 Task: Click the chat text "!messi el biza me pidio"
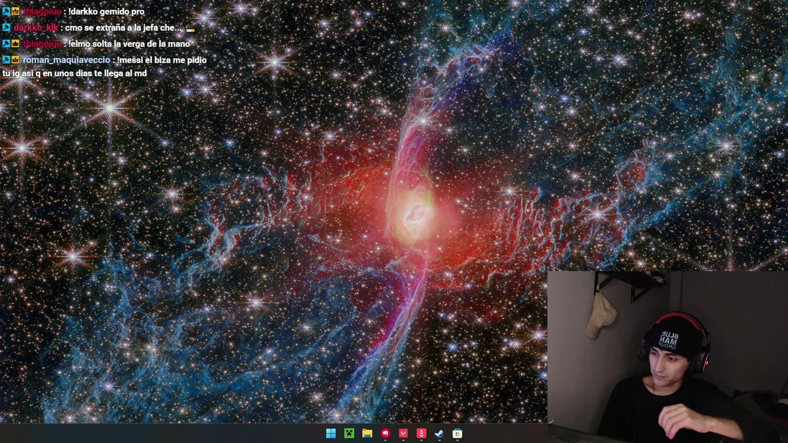tap(161, 60)
